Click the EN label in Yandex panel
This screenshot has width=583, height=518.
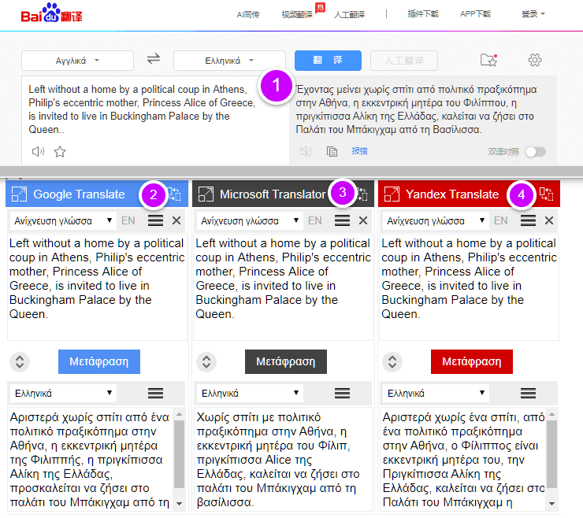(x=501, y=220)
